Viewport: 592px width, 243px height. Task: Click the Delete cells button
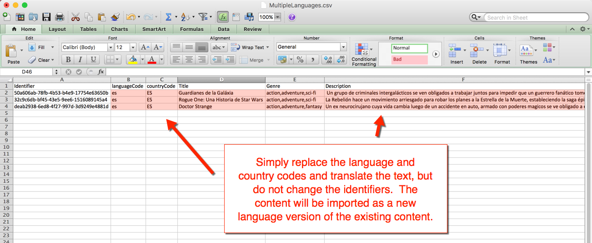(x=479, y=54)
